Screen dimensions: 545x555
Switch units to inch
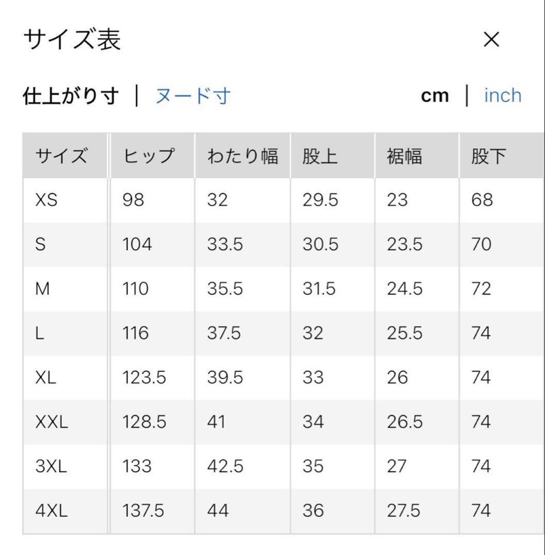(502, 96)
